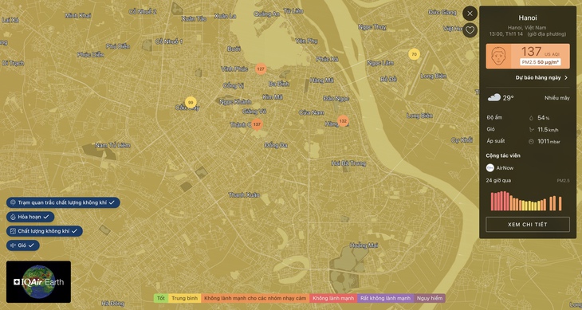Image resolution: width=582 pixels, height=310 pixels.
Task: Click the Đức Giang map label
Action: point(442,12)
